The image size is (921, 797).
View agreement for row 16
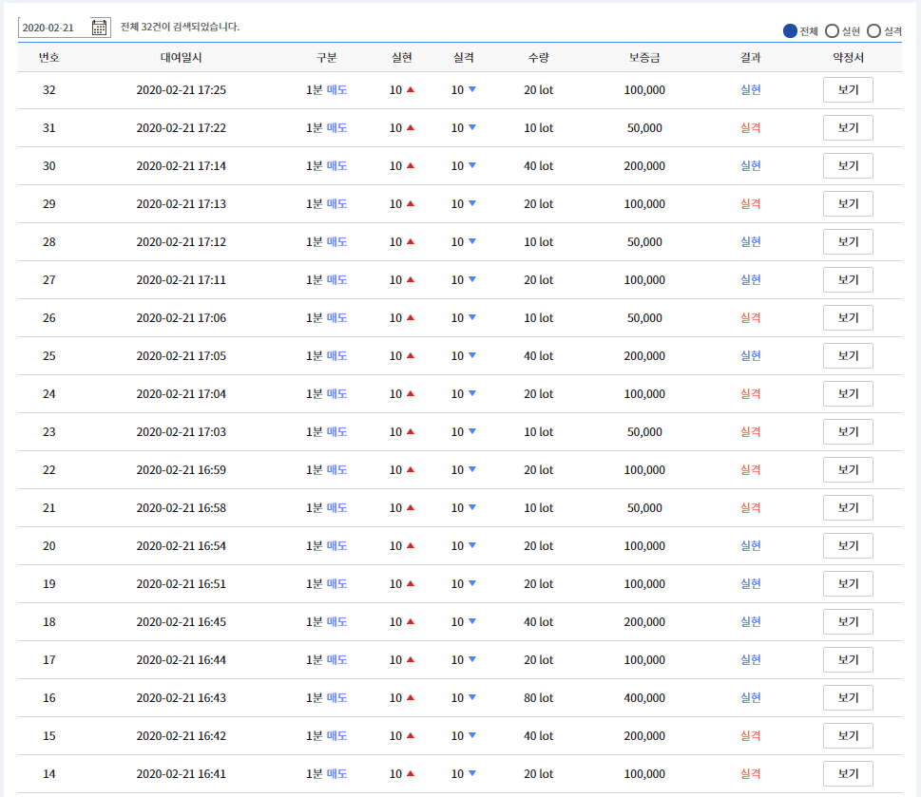[848, 698]
